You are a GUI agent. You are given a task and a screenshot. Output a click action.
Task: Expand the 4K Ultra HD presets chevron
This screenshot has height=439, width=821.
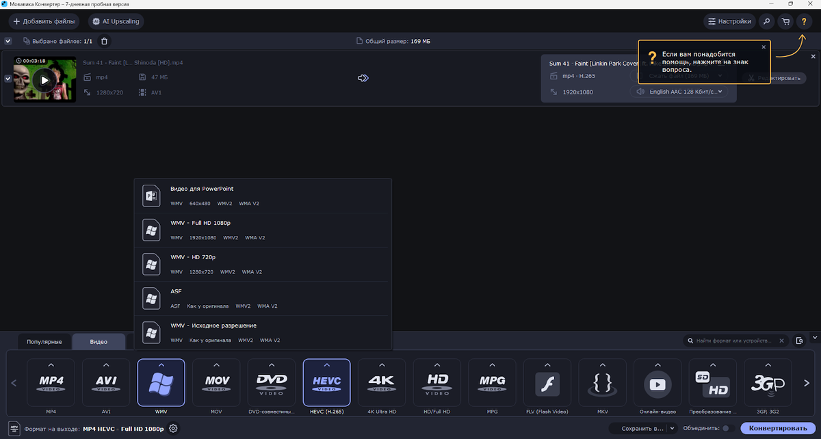(382, 364)
